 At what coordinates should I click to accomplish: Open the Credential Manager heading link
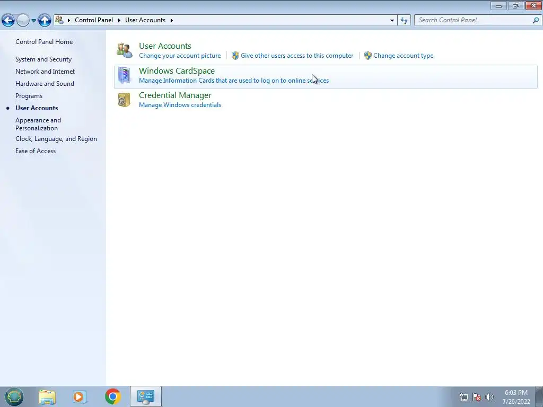tap(175, 95)
